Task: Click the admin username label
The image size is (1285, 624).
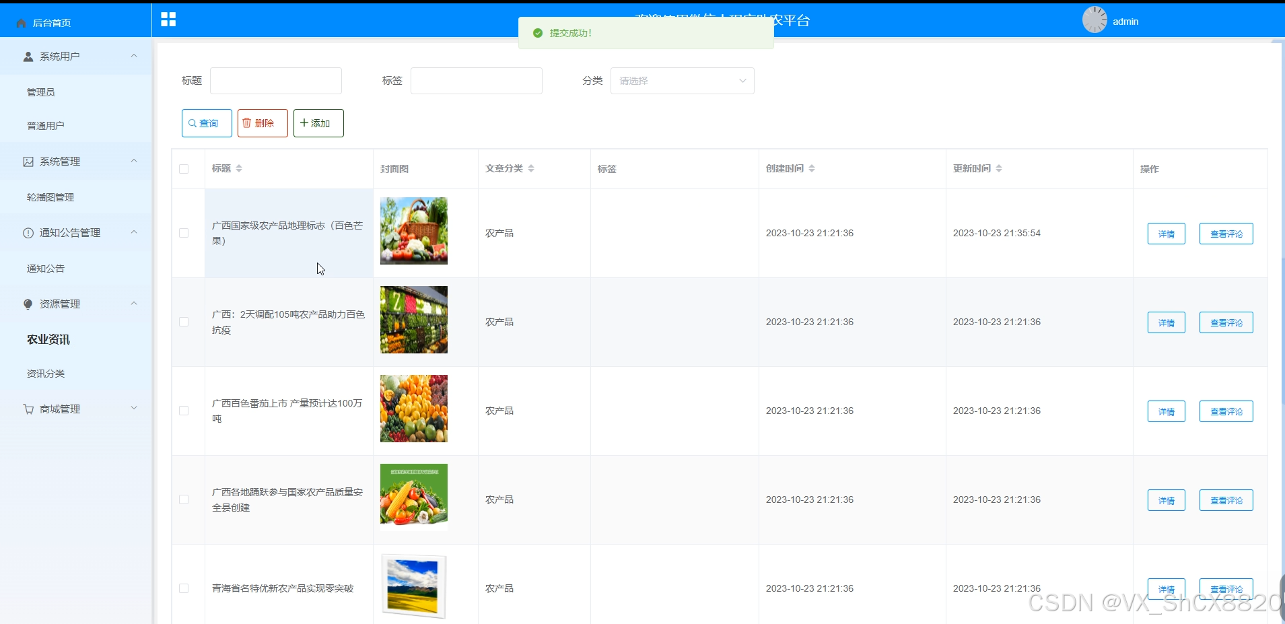Action: (x=1125, y=22)
